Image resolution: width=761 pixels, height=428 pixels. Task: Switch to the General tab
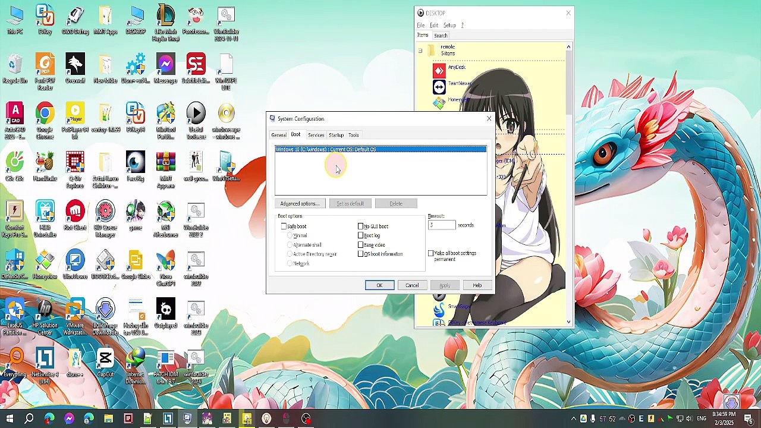pyautogui.click(x=278, y=135)
